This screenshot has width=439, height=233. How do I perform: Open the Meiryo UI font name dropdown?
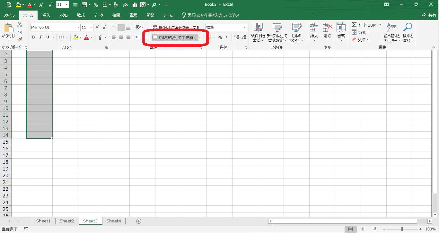click(x=78, y=28)
